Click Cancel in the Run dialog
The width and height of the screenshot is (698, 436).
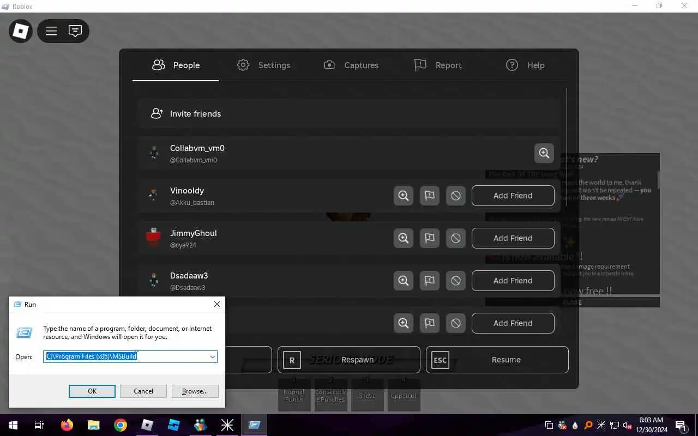(143, 391)
